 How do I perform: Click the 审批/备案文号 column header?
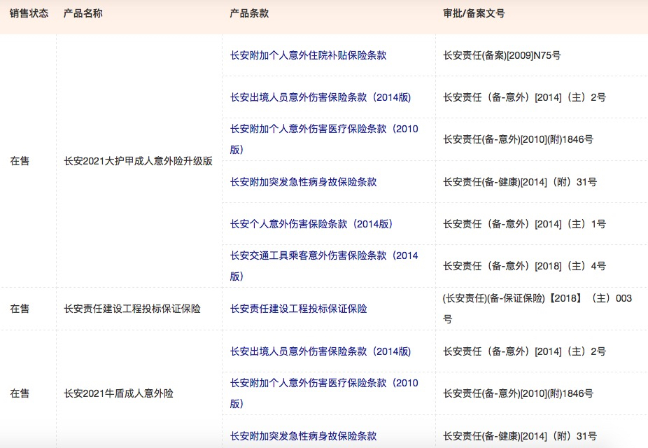[474, 13]
